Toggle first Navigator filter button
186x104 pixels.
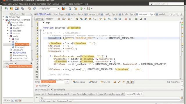[12, 101]
